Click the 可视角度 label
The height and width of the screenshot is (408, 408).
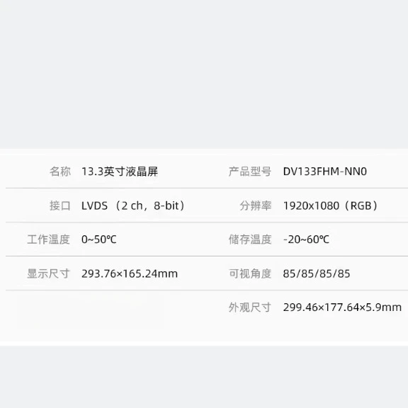pos(250,273)
